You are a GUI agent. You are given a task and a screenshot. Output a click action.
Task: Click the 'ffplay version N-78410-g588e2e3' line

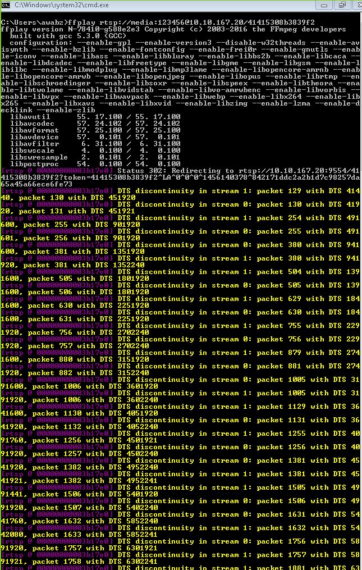[173, 29]
